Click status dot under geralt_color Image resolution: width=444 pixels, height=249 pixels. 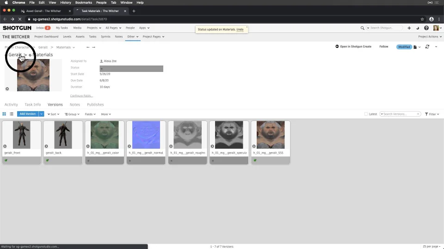[88, 160]
